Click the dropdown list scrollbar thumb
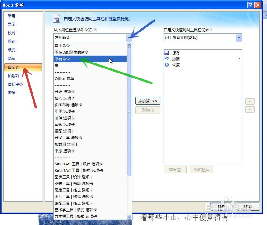Screen dimensions: 267x225 tap(129, 112)
